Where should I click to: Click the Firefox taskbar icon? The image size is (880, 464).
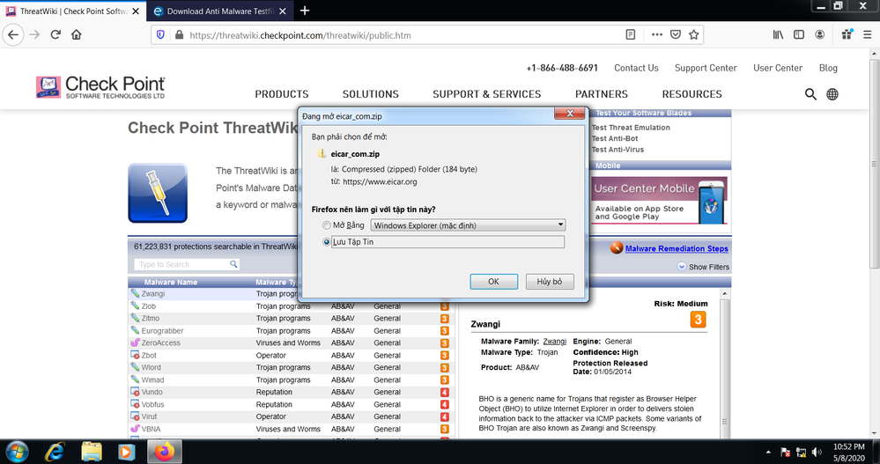165,451
